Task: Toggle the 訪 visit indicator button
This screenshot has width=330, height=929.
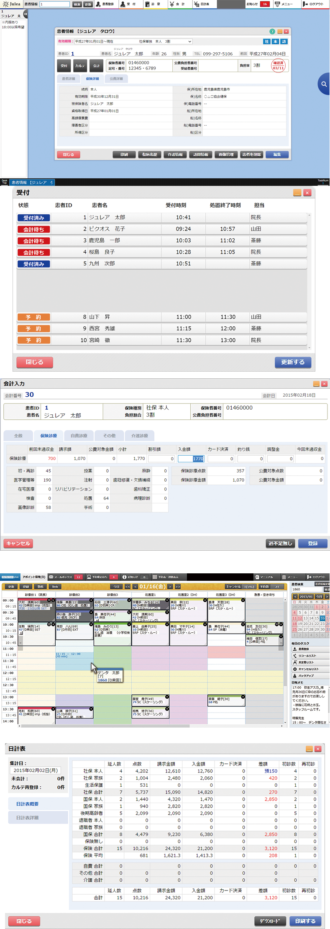Action: pyautogui.click(x=284, y=41)
